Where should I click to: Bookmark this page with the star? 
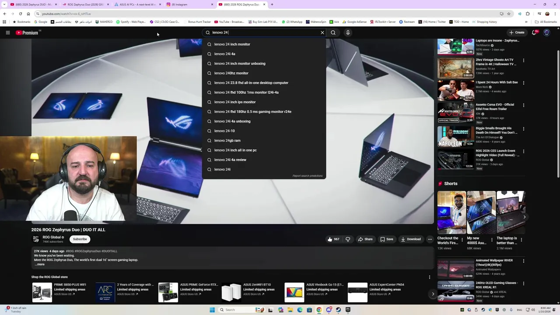coord(508,14)
